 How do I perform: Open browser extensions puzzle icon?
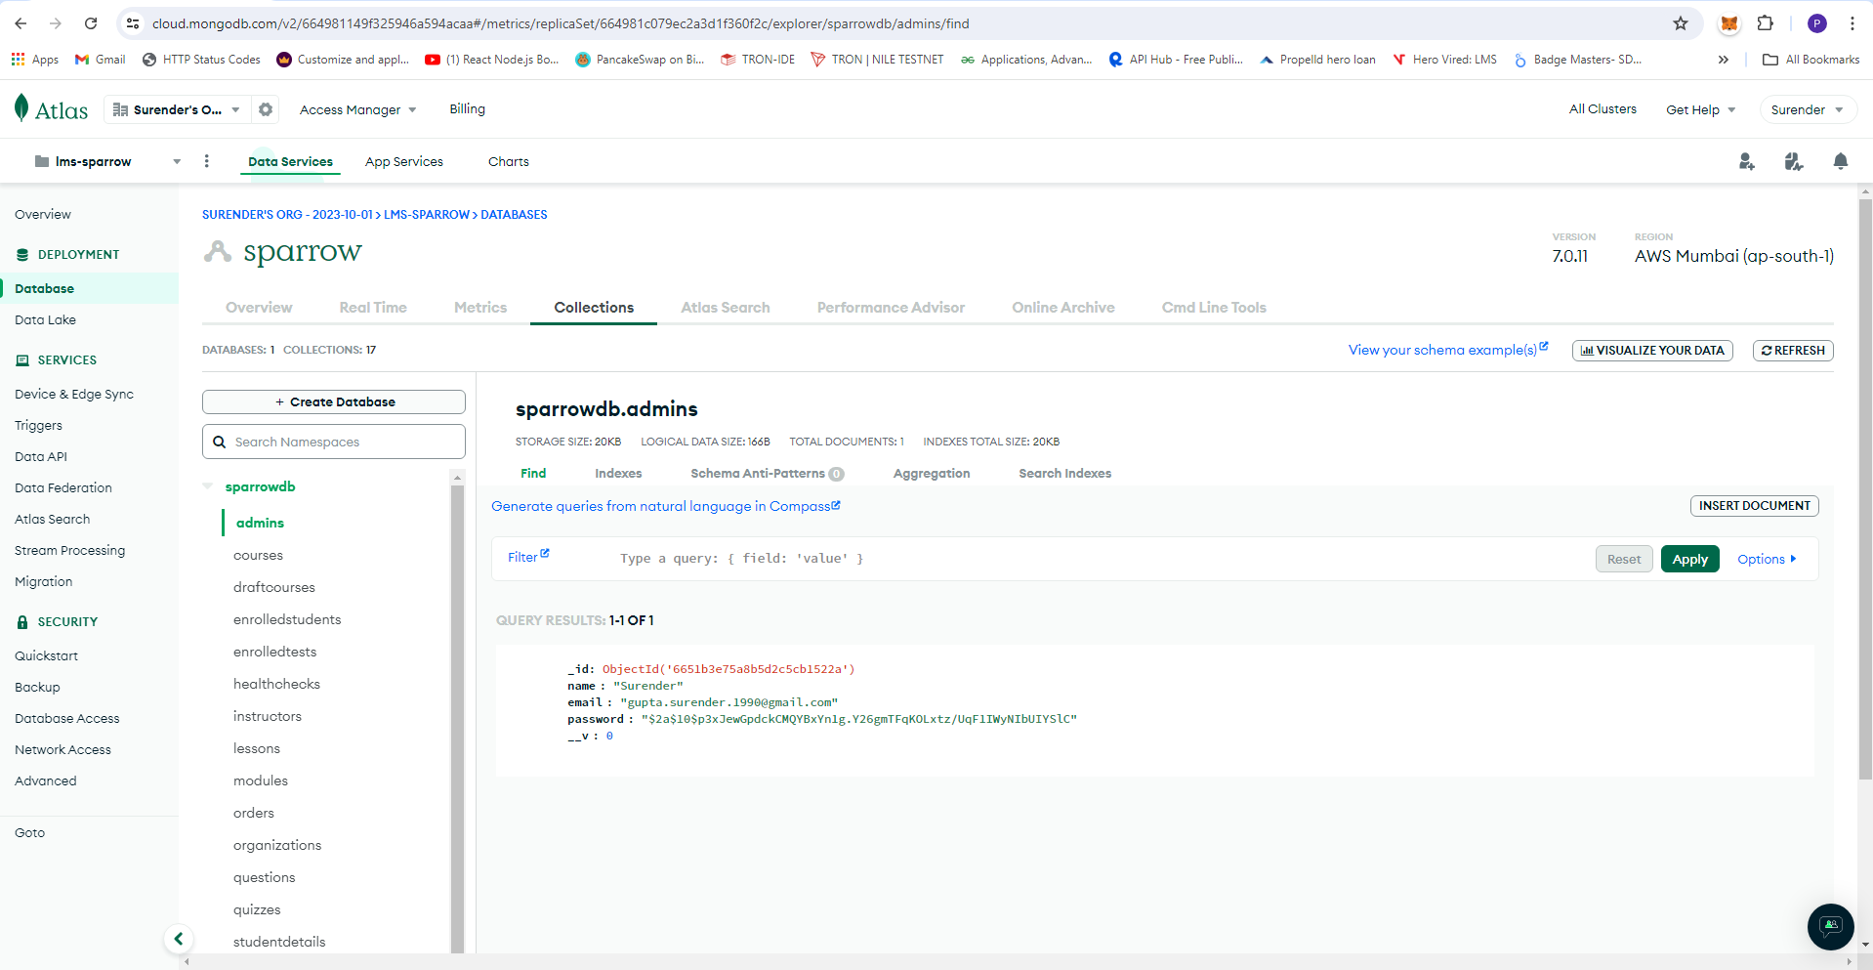tap(1766, 23)
